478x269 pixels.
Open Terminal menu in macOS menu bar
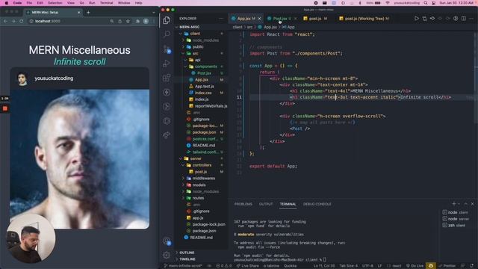[106, 3]
